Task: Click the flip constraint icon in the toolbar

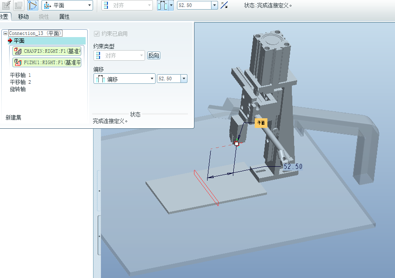Action: (x=224, y=5)
